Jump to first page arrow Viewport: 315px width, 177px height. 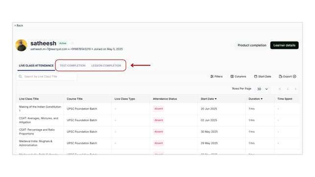[280, 89]
